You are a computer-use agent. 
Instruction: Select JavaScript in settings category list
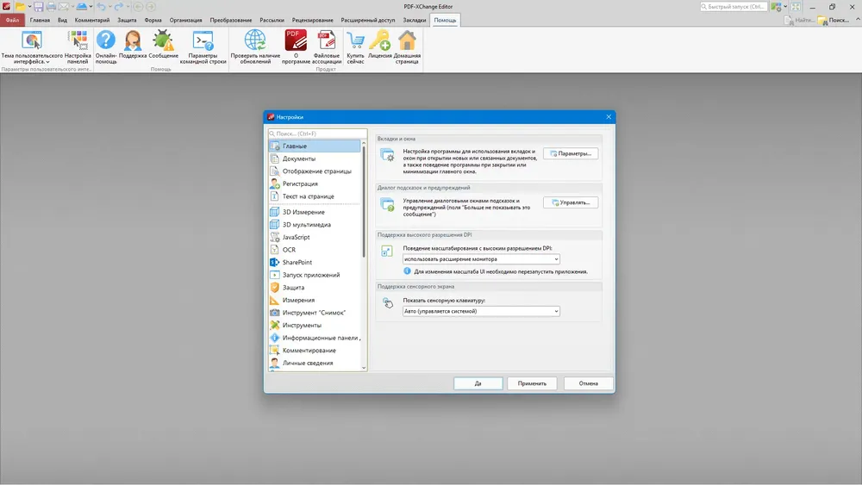[296, 237]
